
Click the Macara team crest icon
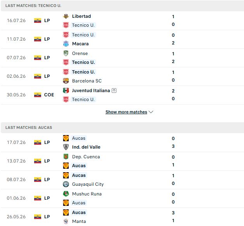click(x=66, y=44)
